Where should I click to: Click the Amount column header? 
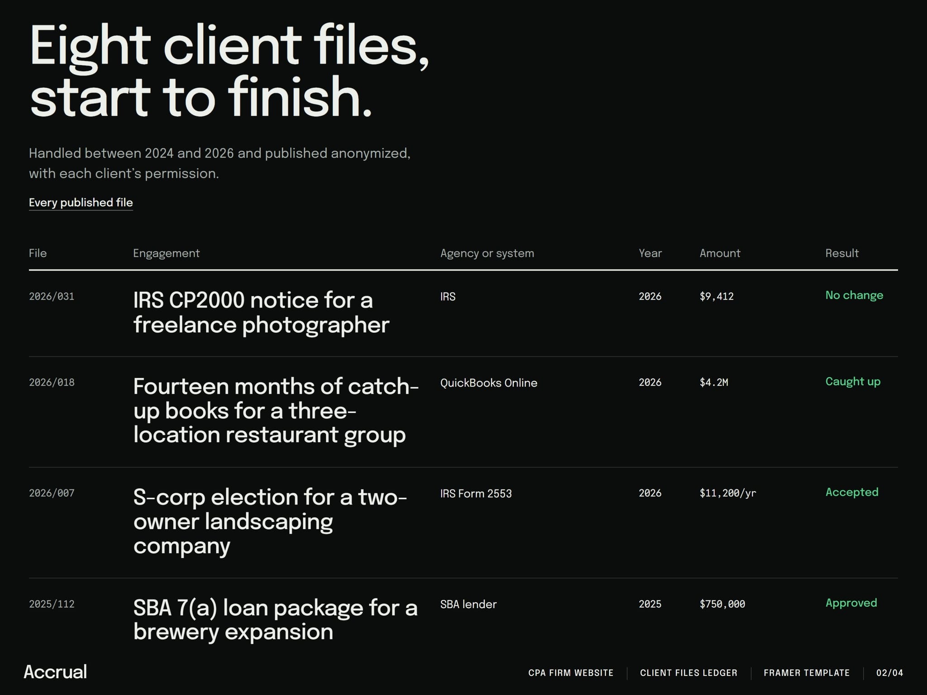pyautogui.click(x=720, y=253)
